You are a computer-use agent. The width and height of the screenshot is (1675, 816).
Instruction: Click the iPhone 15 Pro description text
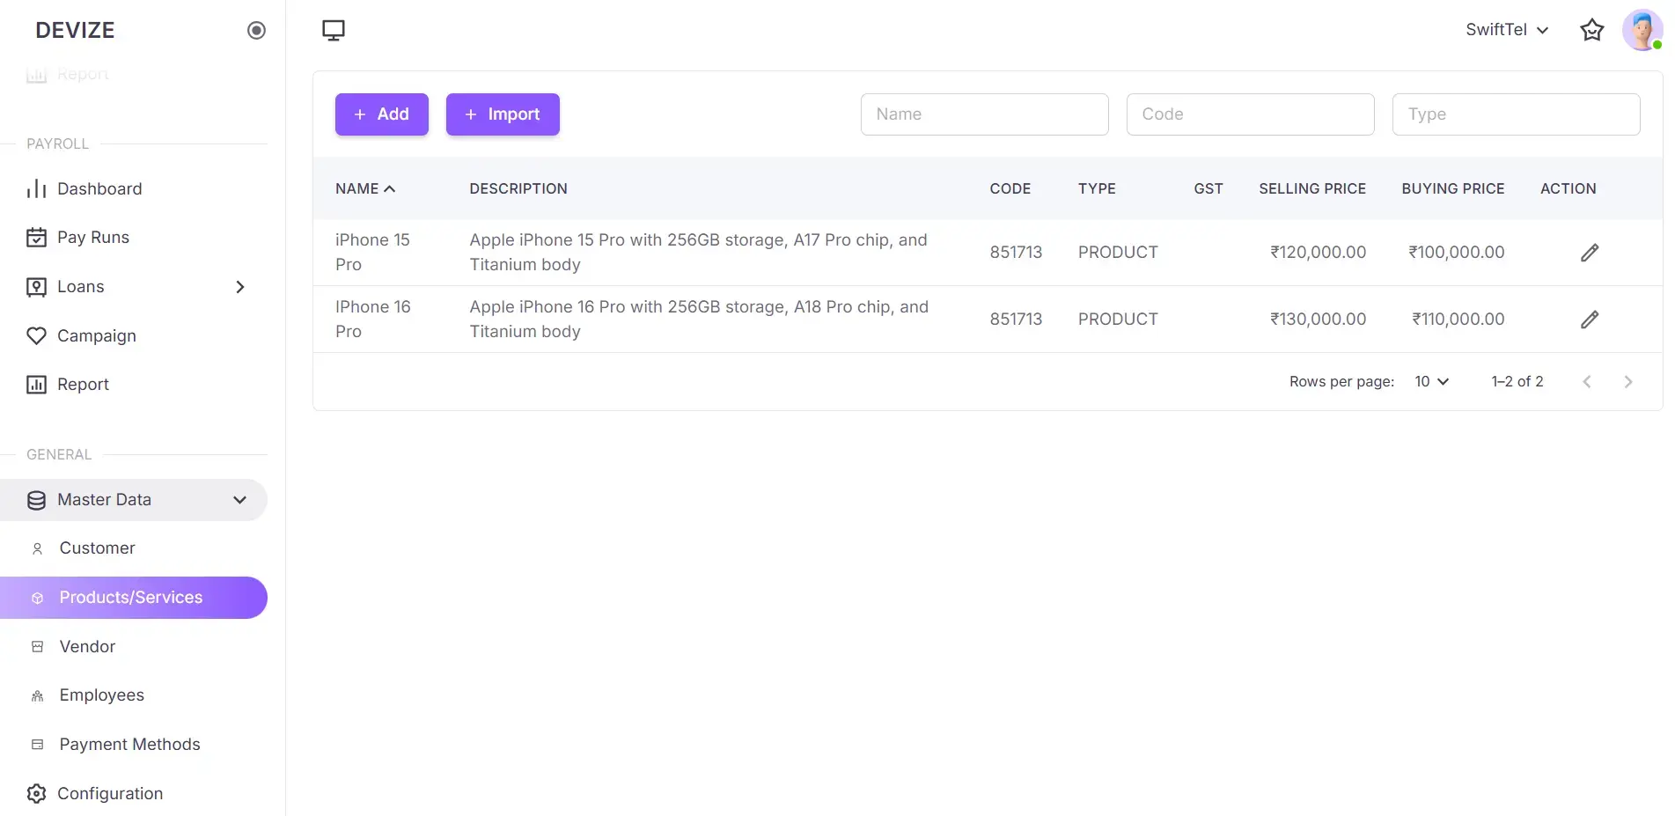click(698, 253)
